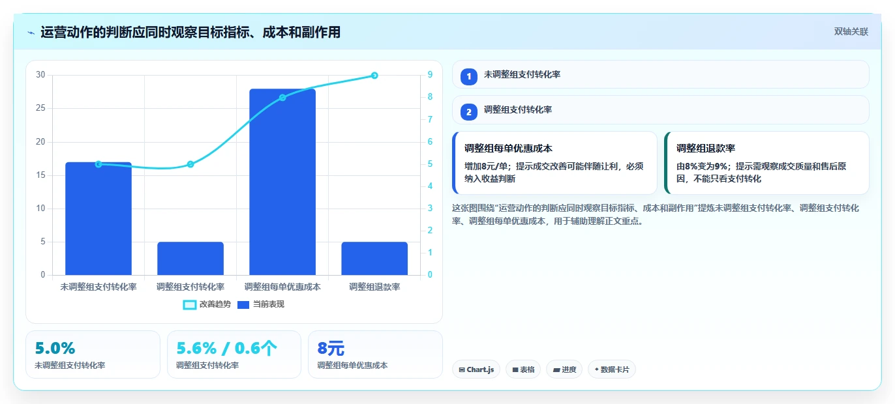Click right axis value 9
Image resolution: width=895 pixels, height=404 pixels.
click(431, 75)
